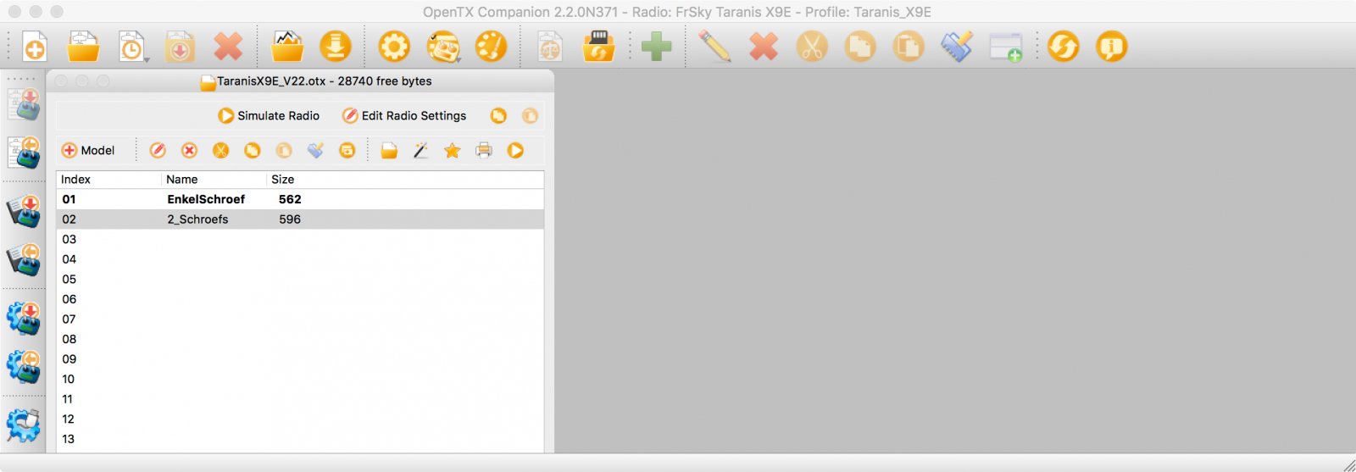This screenshot has height=472, width=1356.
Task: Click index 01 cell
Action: click(x=69, y=199)
